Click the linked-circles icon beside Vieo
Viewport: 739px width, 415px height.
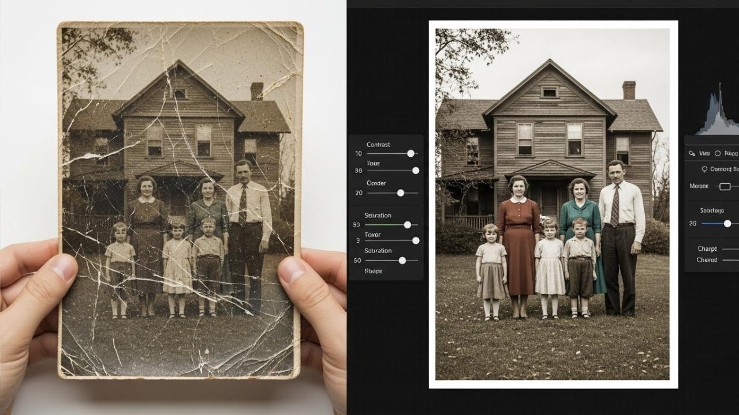click(692, 153)
